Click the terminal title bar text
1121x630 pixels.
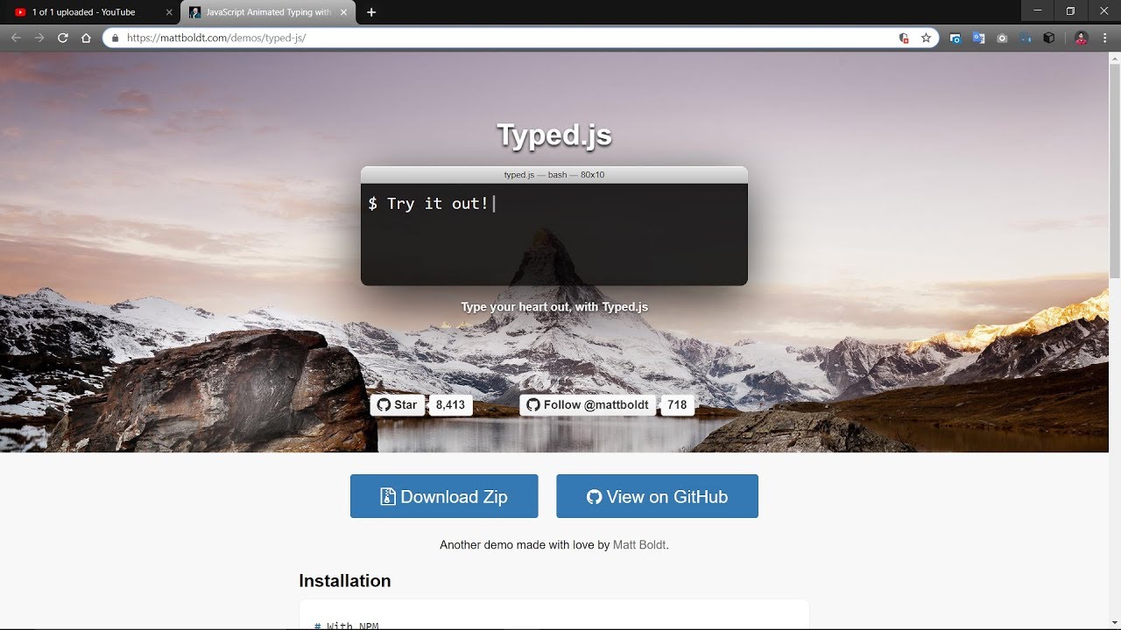point(554,175)
